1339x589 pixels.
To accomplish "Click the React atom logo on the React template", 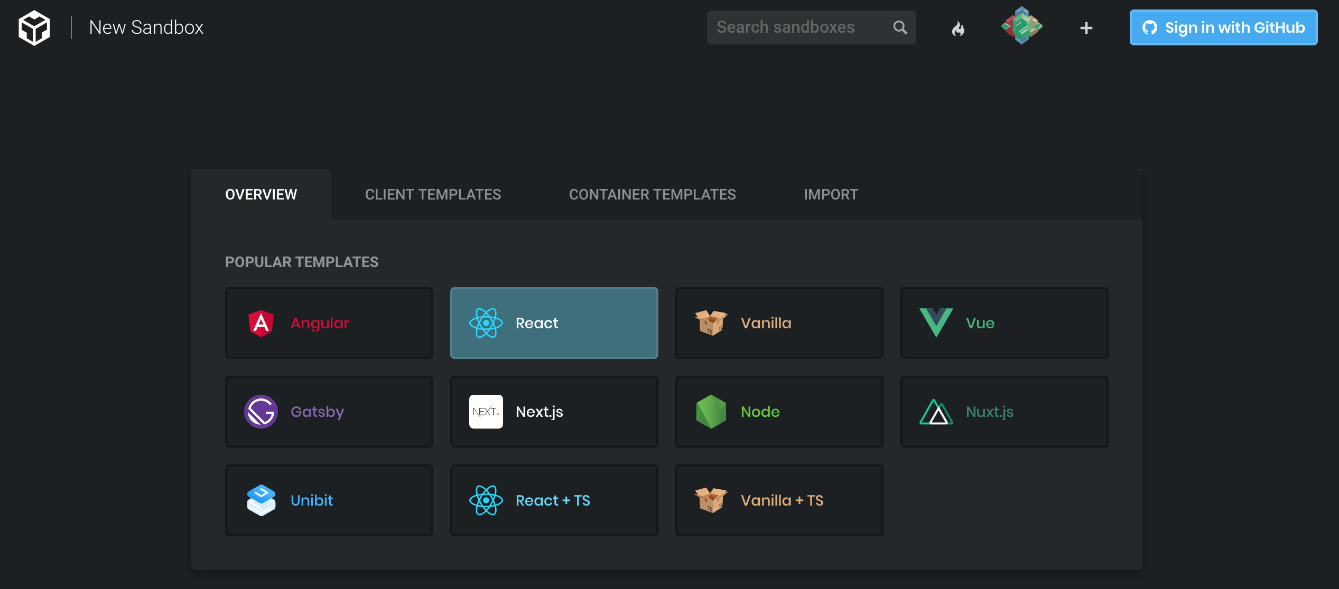I will (485, 322).
